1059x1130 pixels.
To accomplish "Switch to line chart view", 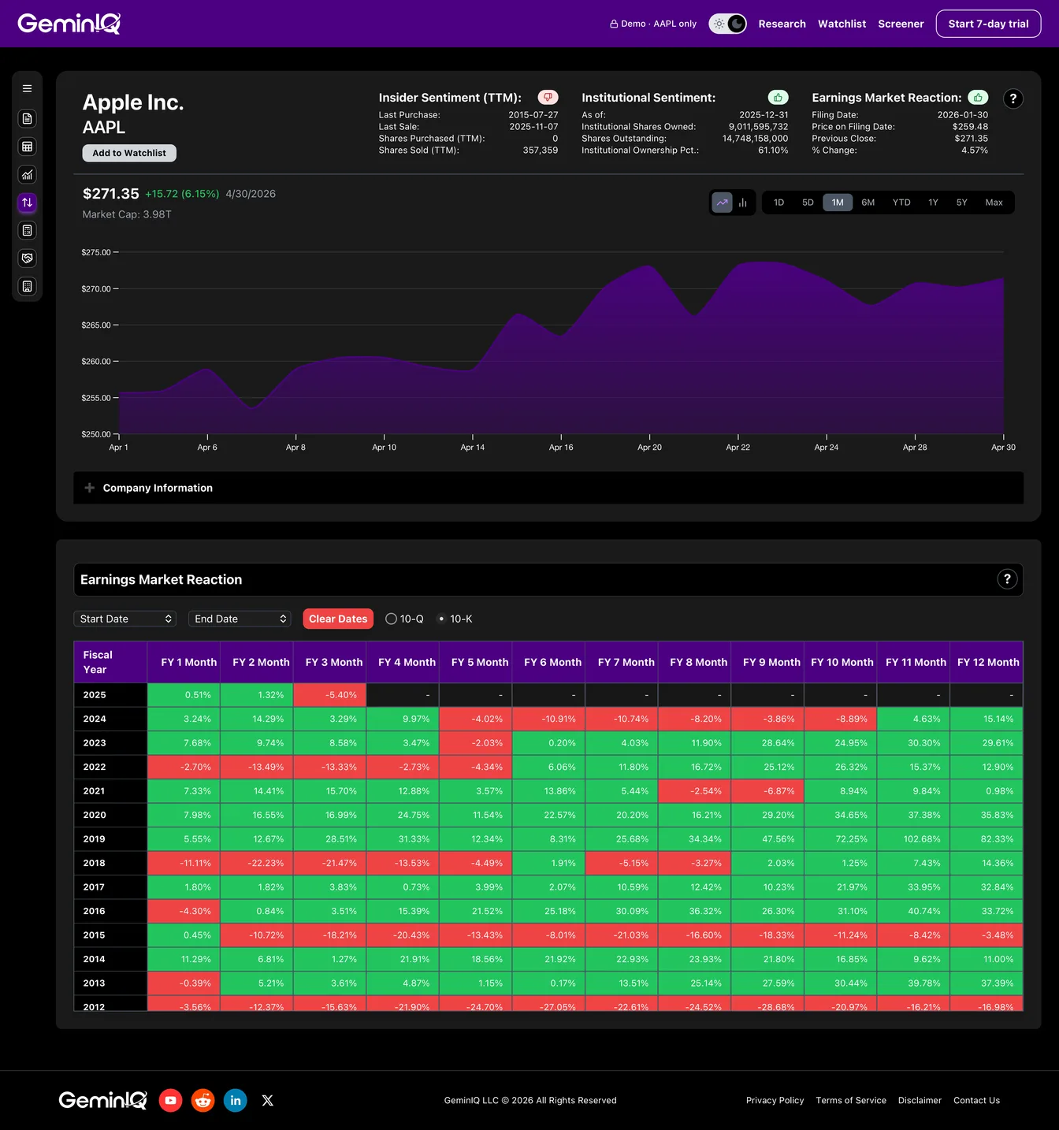I will (x=723, y=203).
